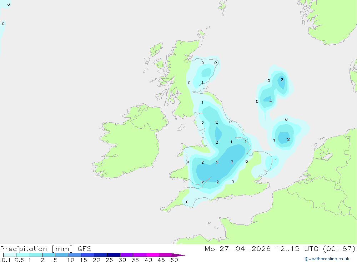
Task: Click the legend label "10"
Action: point(70,260)
